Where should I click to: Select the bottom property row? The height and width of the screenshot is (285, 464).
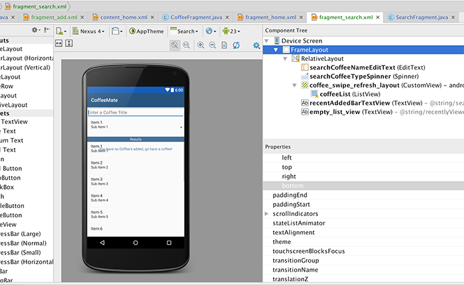[x=363, y=186]
